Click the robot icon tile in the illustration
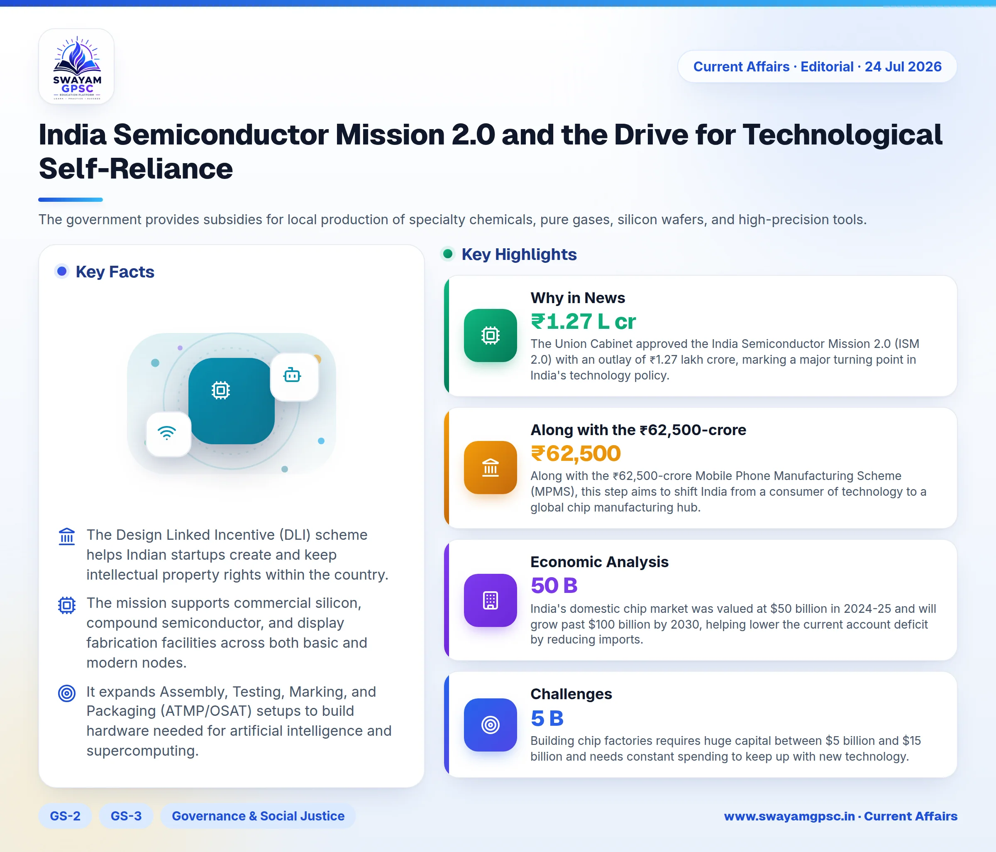Screen dimensions: 996x852 pyautogui.click(x=294, y=377)
